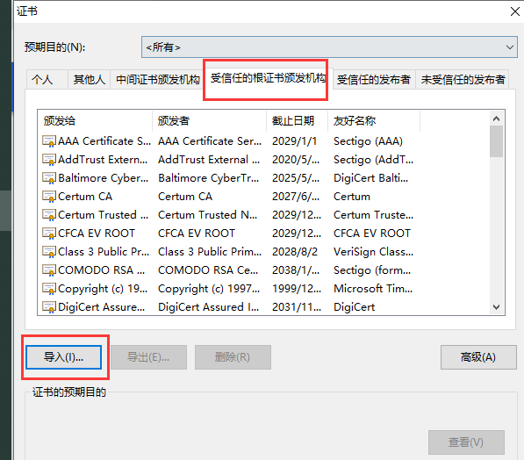524x460 pixels.
Task: Click friendly name Sectigo (form...
Action: point(372,270)
